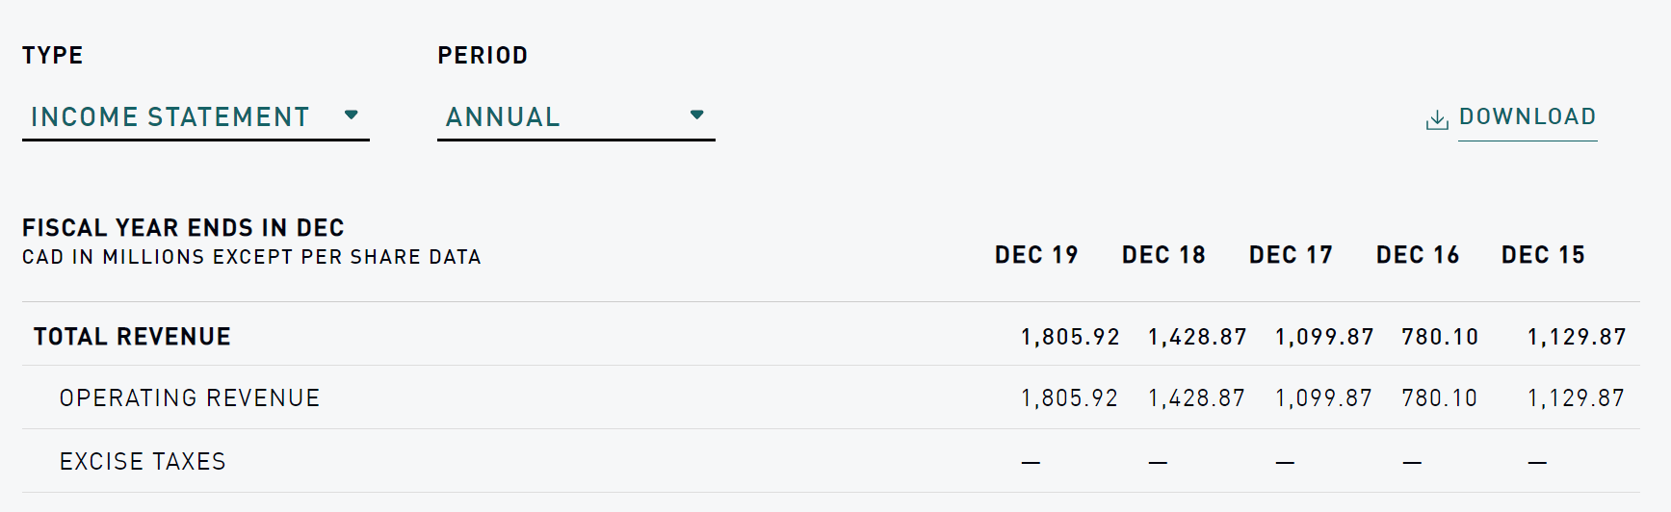Click Total Revenue value 780.10 for Dec 16
1671x512 pixels.
[x=1440, y=337]
